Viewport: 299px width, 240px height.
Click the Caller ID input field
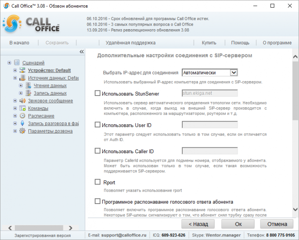pos(210,151)
